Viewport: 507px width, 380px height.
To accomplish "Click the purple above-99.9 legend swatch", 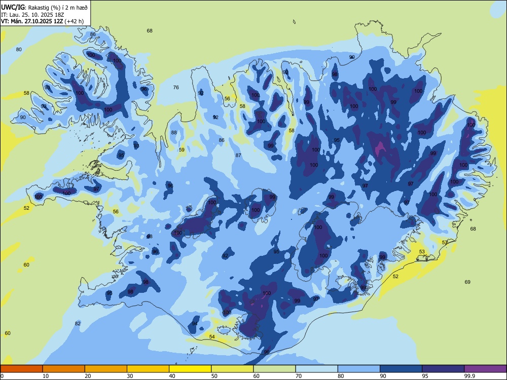I will (485, 369).
